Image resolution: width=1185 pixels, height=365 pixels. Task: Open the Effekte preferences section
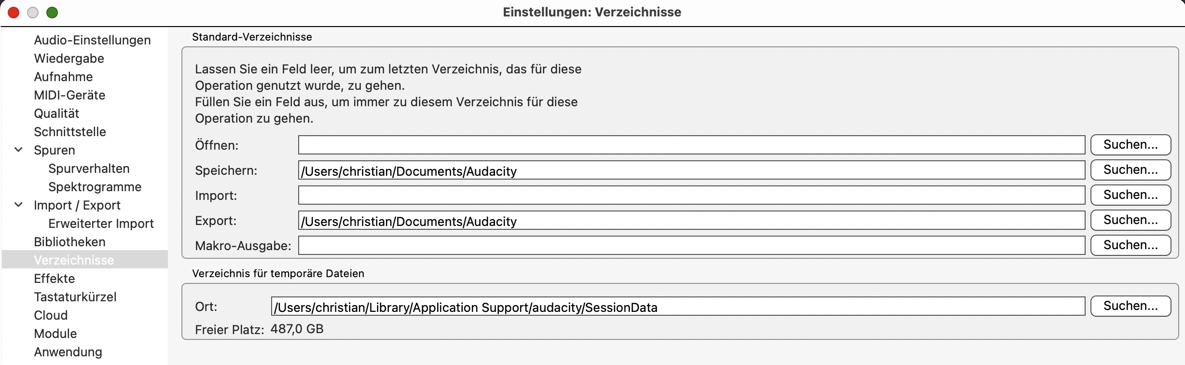(55, 279)
